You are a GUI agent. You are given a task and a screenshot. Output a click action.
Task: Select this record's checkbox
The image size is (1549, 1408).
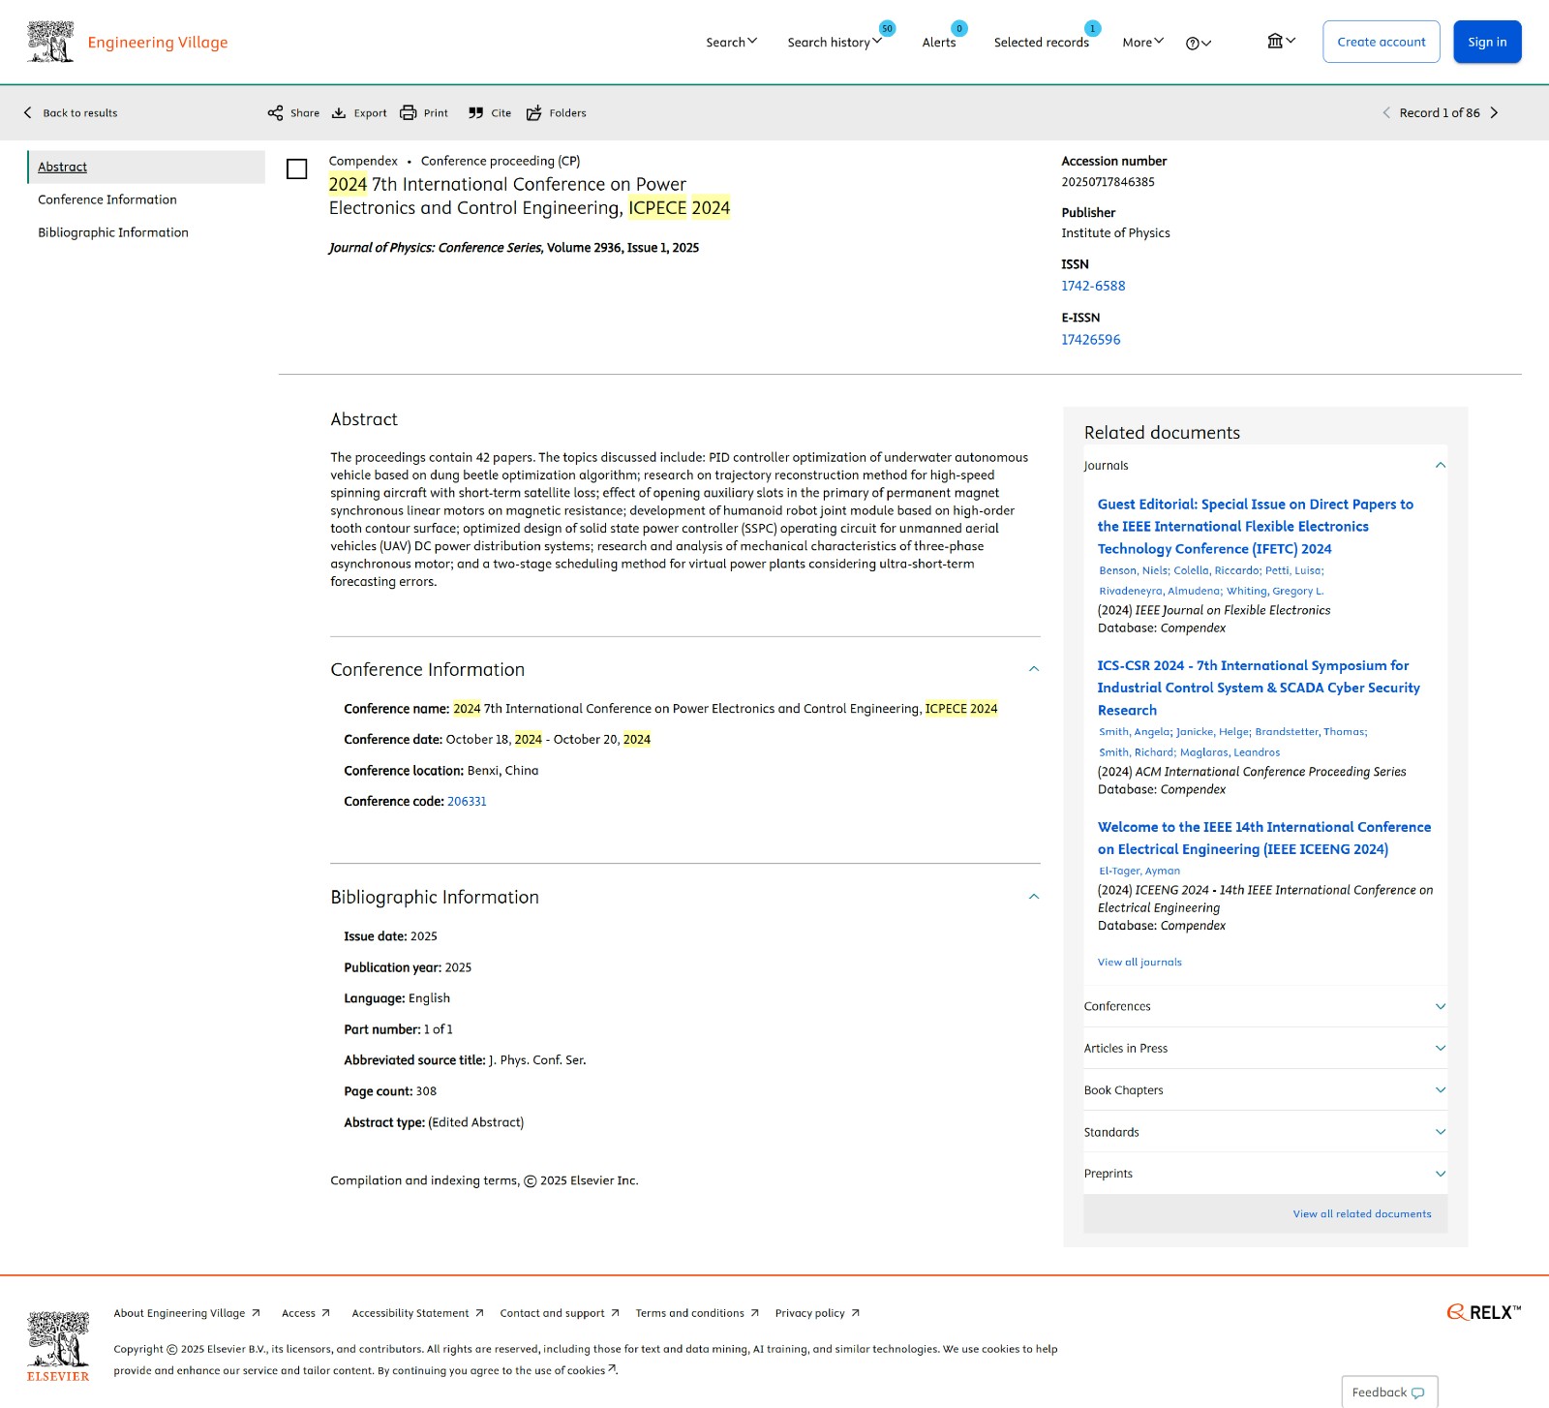point(297,169)
